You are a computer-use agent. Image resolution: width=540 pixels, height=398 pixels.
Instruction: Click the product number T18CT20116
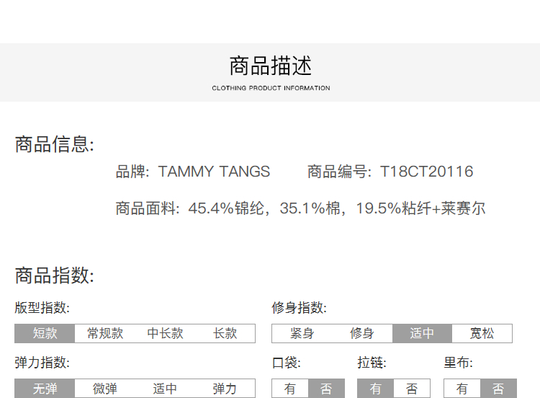(x=426, y=172)
